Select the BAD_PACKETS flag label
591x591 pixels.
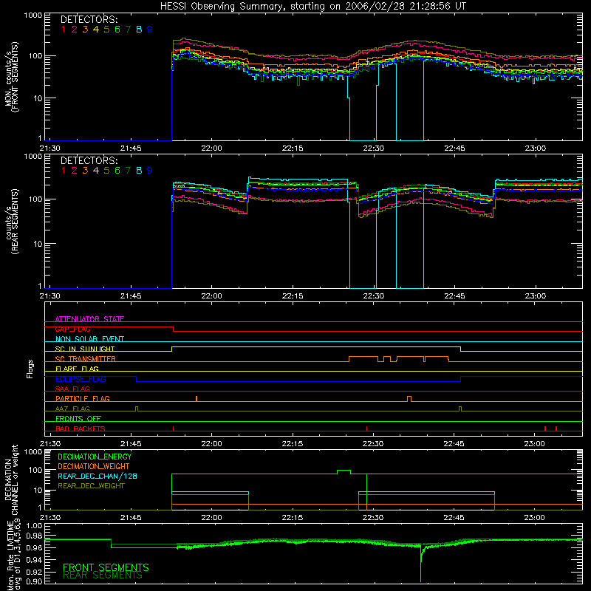tap(81, 428)
